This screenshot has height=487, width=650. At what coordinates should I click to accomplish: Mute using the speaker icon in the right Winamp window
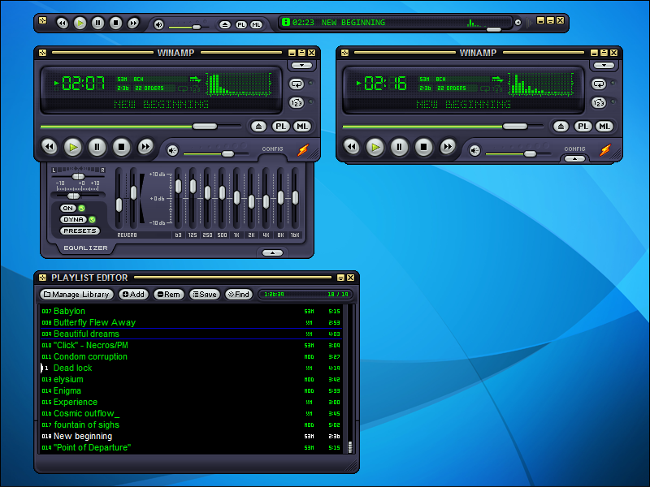click(x=474, y=151)
